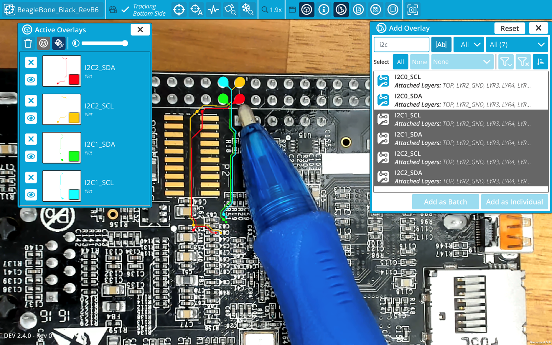The height and width of the screenshot is (345, 552).
Task: Click the overlay opacity slider handle
Action: tap(125, 43)
